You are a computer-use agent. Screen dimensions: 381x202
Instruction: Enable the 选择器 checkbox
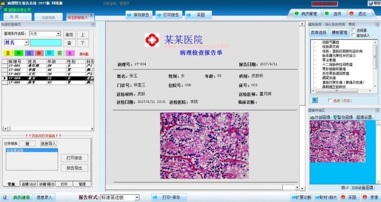tap(353, 30)
